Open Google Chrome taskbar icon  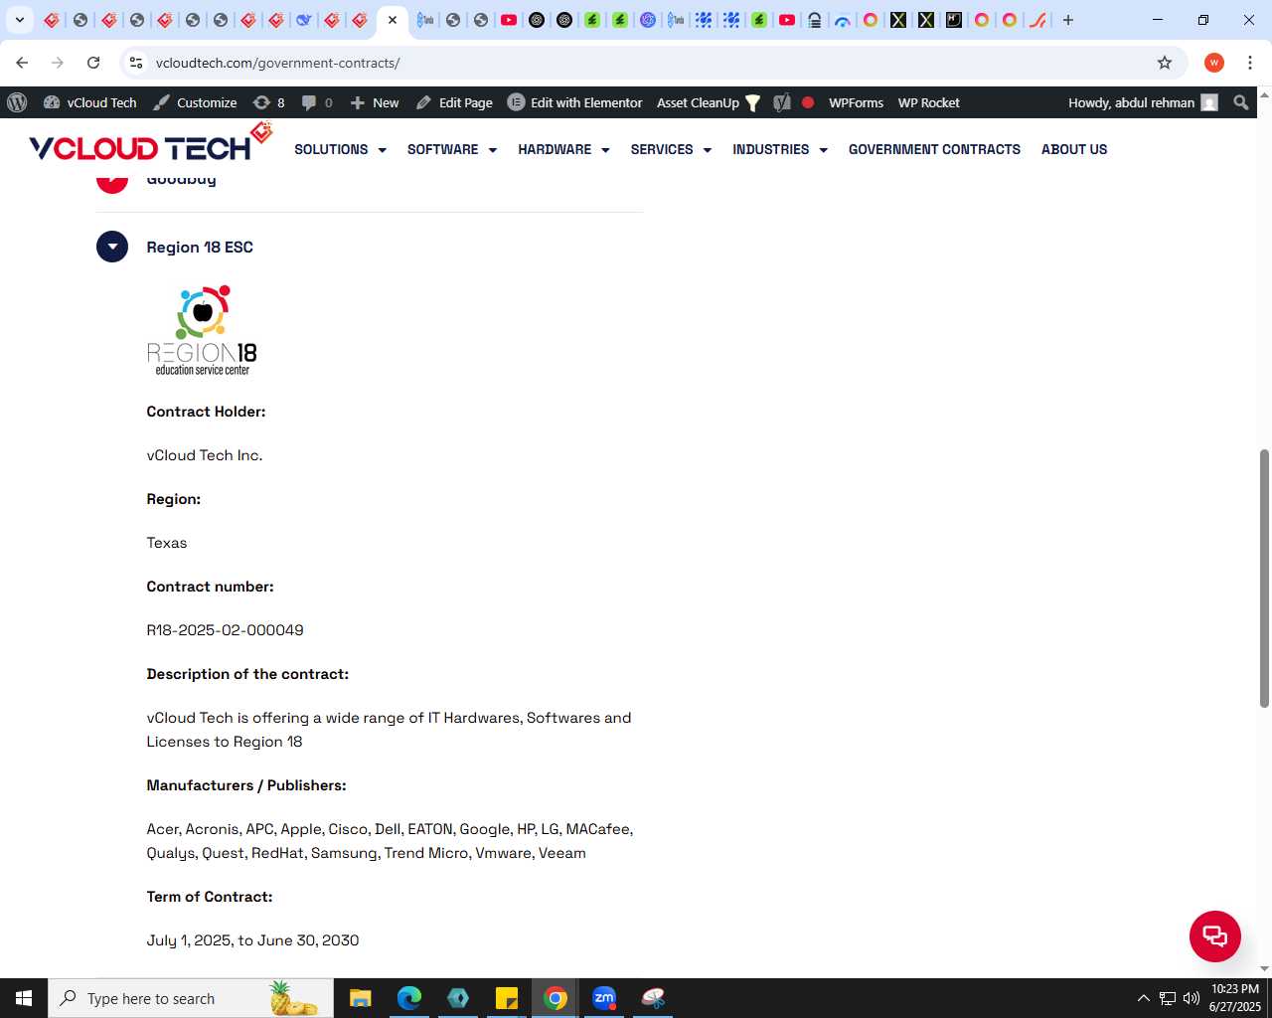coord(556,998)
